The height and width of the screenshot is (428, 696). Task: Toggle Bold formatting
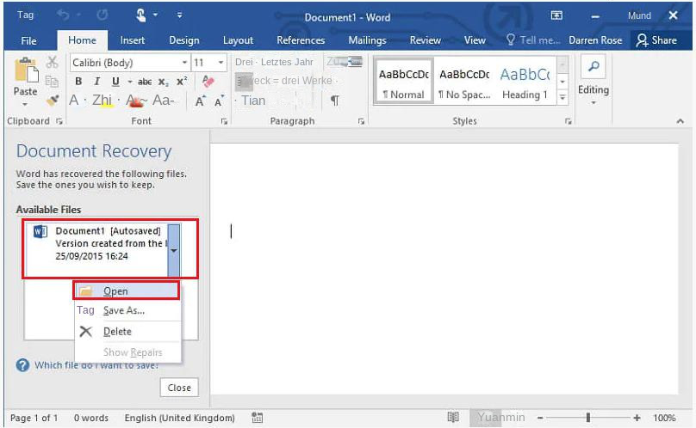point(78,82)
